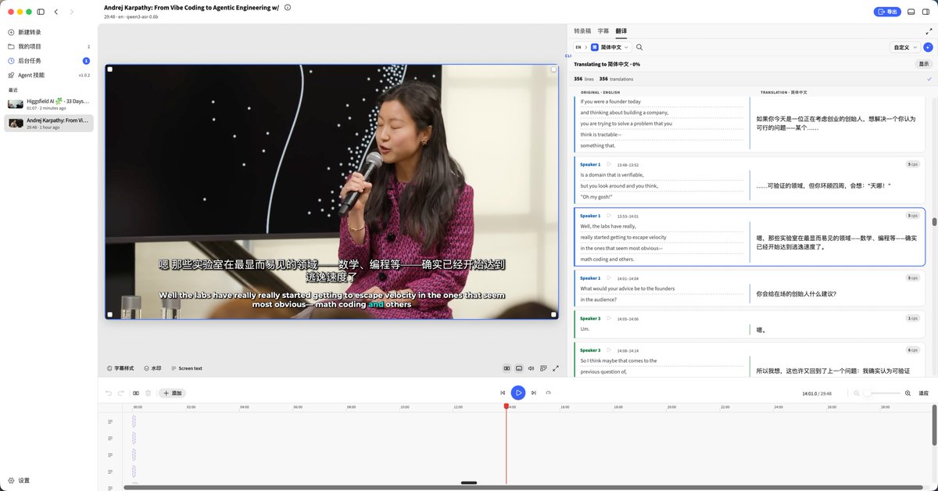The width and height of the screenshot is (938, 491).
Task: Open the search icon in the translation panel
Action: point(639,48)
